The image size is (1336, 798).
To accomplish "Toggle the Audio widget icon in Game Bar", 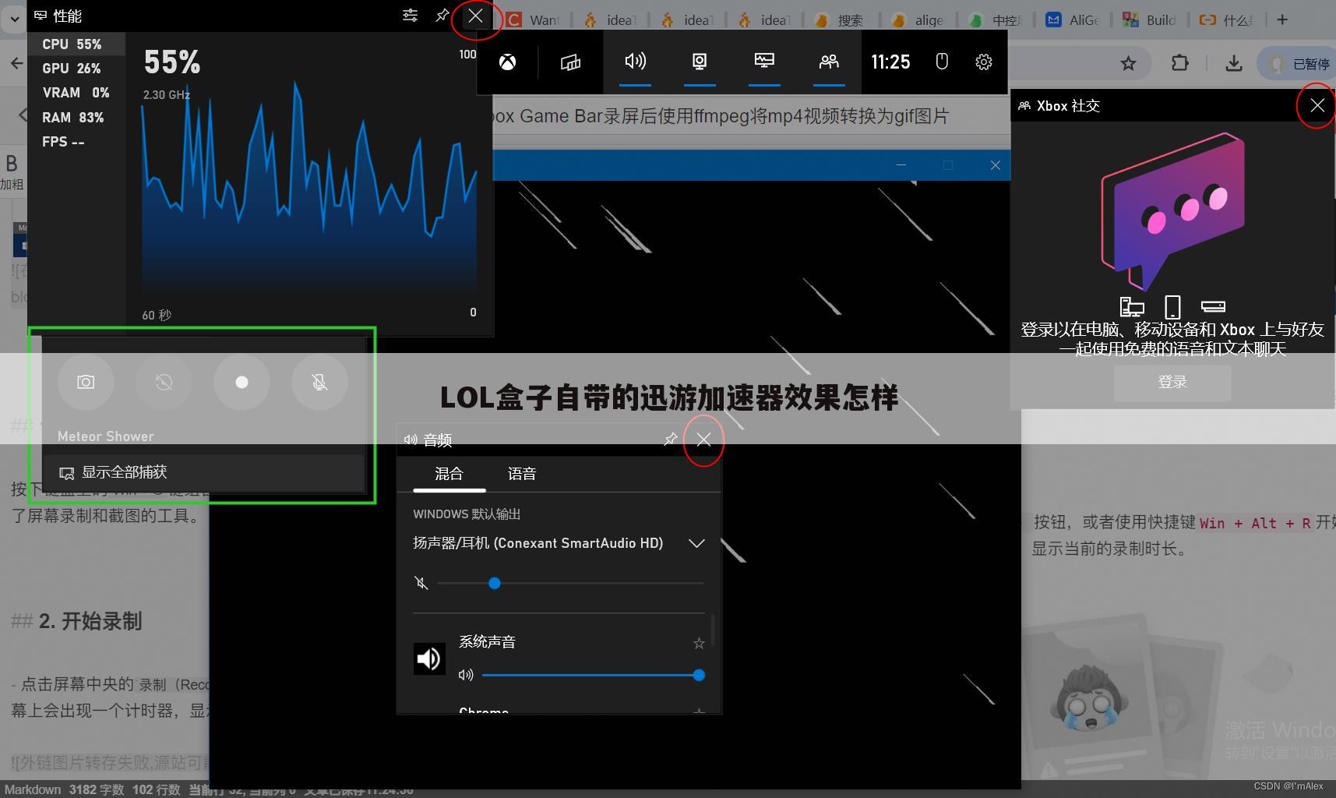I will [x=635, y=62].
